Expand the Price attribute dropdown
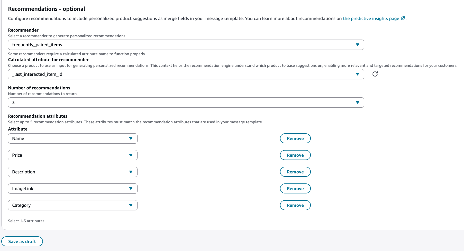The height and width of the screenshot is (251, 464). (131, 155)
